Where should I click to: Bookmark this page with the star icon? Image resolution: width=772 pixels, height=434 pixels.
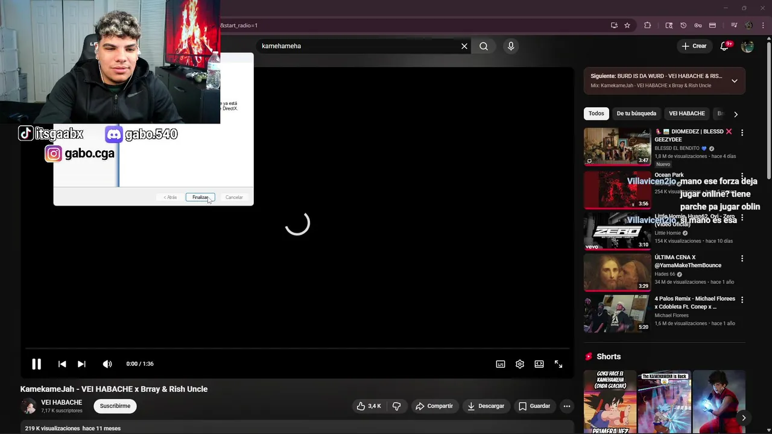(x=627, y=25)
